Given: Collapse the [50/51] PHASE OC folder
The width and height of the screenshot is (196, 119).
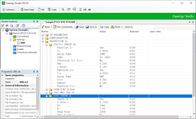Looking at the screenshot, I should click(x=47, y=45).
